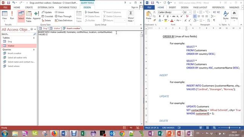The width and height of the screenshot is (244, 137).
Task: Center the text in Word
Action: (199, 16)
